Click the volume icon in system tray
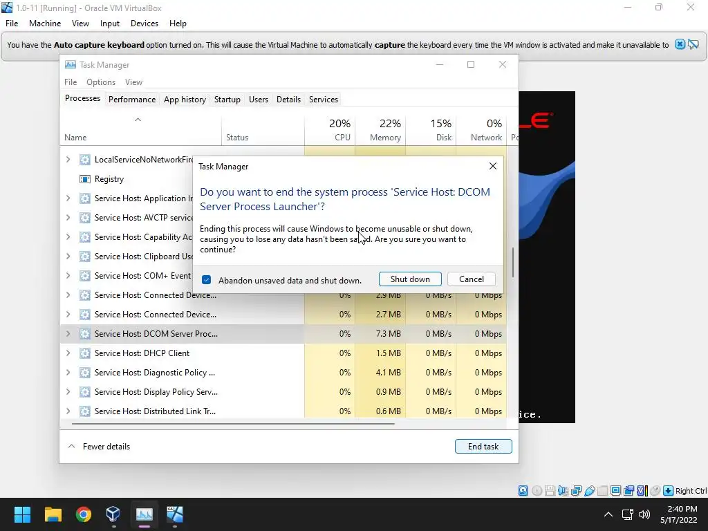The height and width of the screenshot is (531, 708). pyautogui.click(x=644, y=514)
